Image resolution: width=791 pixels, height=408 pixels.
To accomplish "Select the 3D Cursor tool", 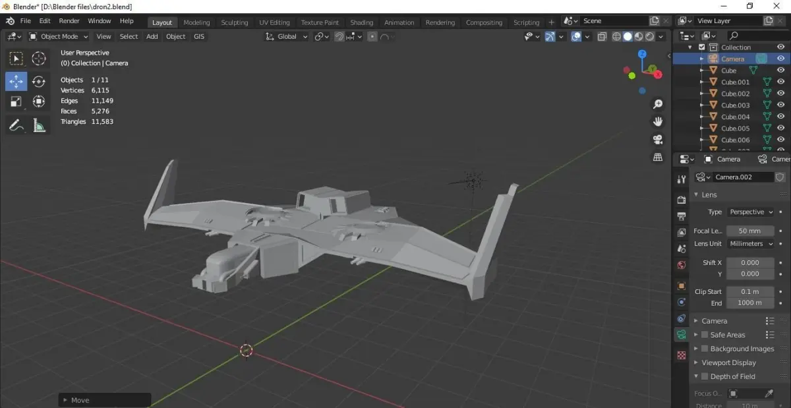I will [x=39, y=59].
